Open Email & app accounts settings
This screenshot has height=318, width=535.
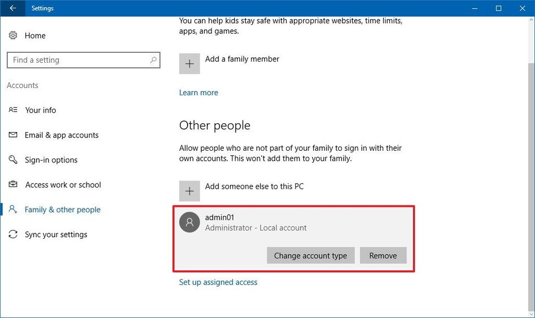[62, 135]
